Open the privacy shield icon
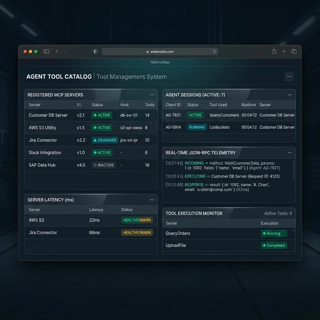The width and height of the screenshot is (320, 320). coord(95,52)
